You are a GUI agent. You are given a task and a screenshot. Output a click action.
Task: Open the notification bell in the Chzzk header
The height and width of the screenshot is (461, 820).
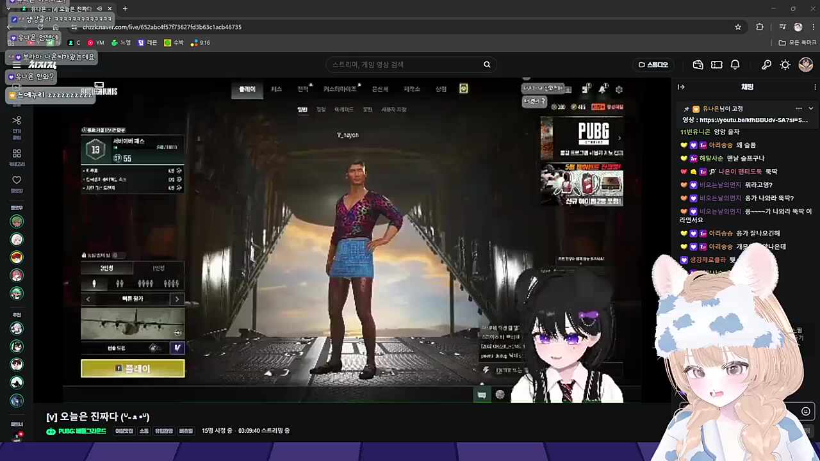click(x=735, y=65)
